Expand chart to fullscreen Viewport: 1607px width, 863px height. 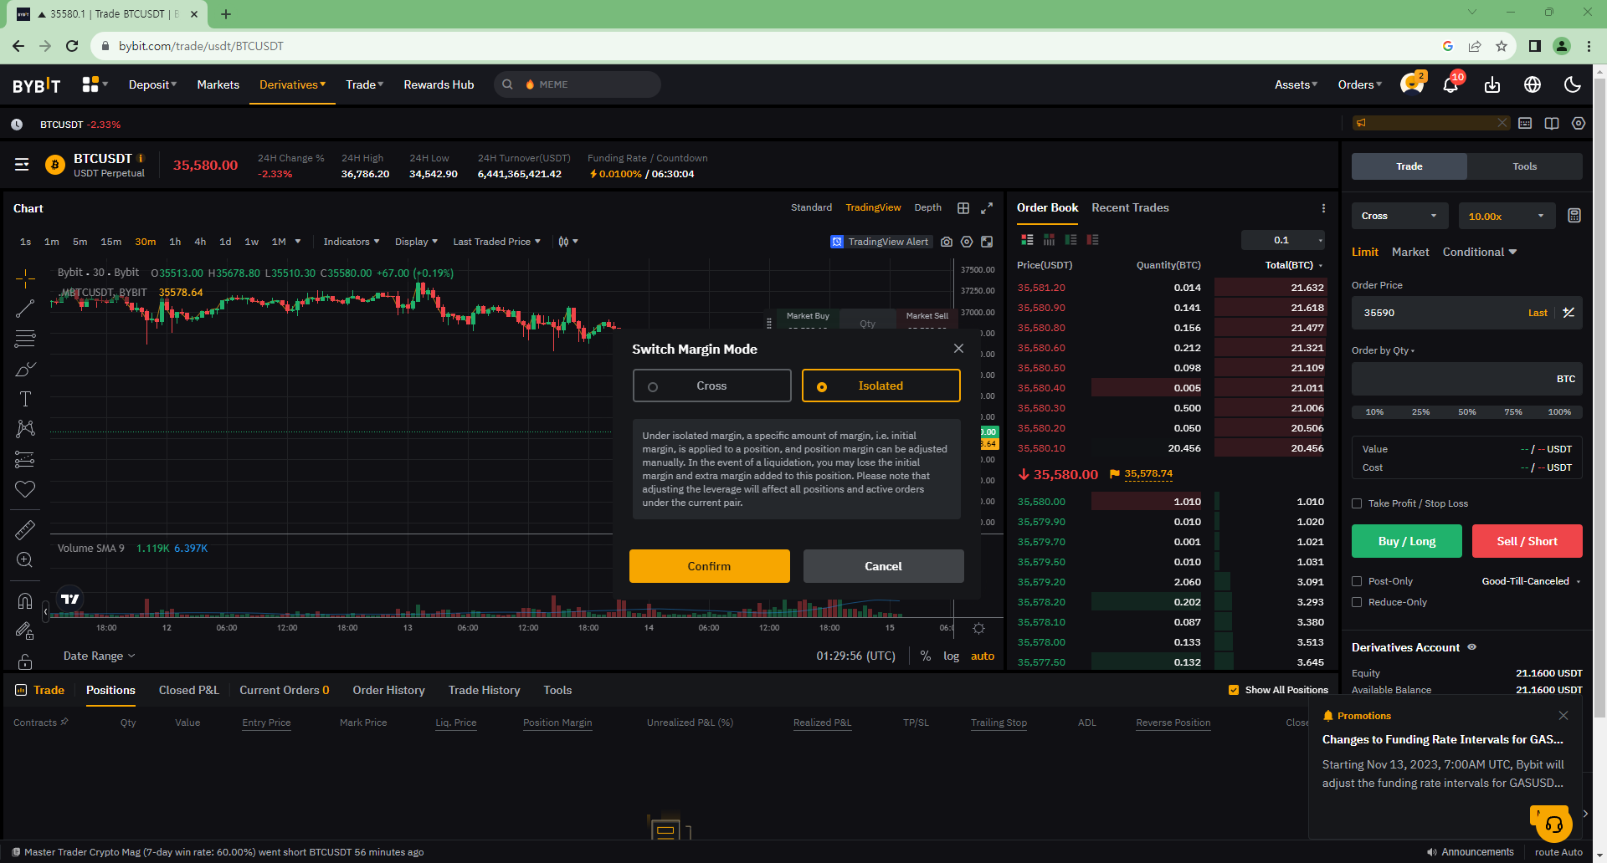[987, 208]
